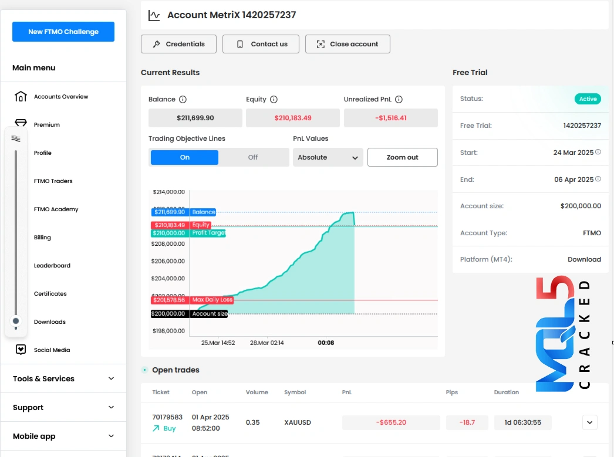Open the Leaderboard menu item
Screen dimensions: 614x457
pyautogui.click(x=52, y=266)
